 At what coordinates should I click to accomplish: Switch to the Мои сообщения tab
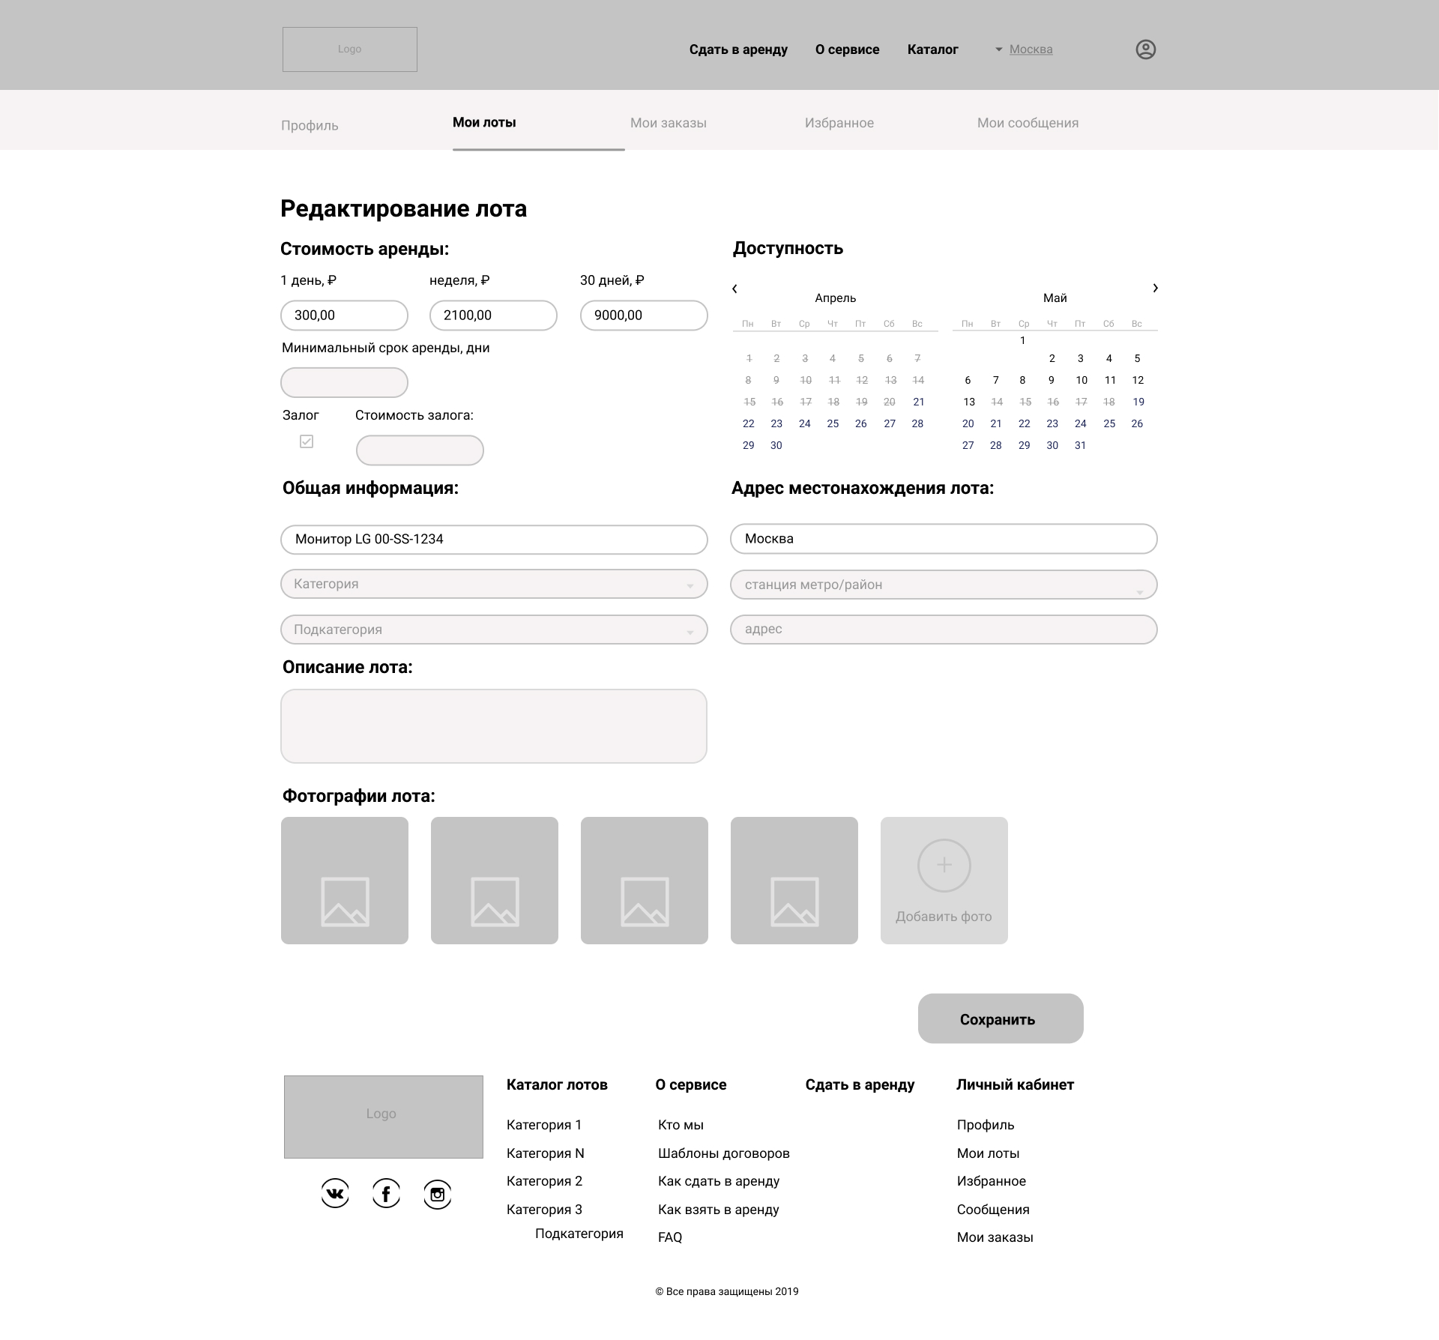click(x=1028, y=123)
